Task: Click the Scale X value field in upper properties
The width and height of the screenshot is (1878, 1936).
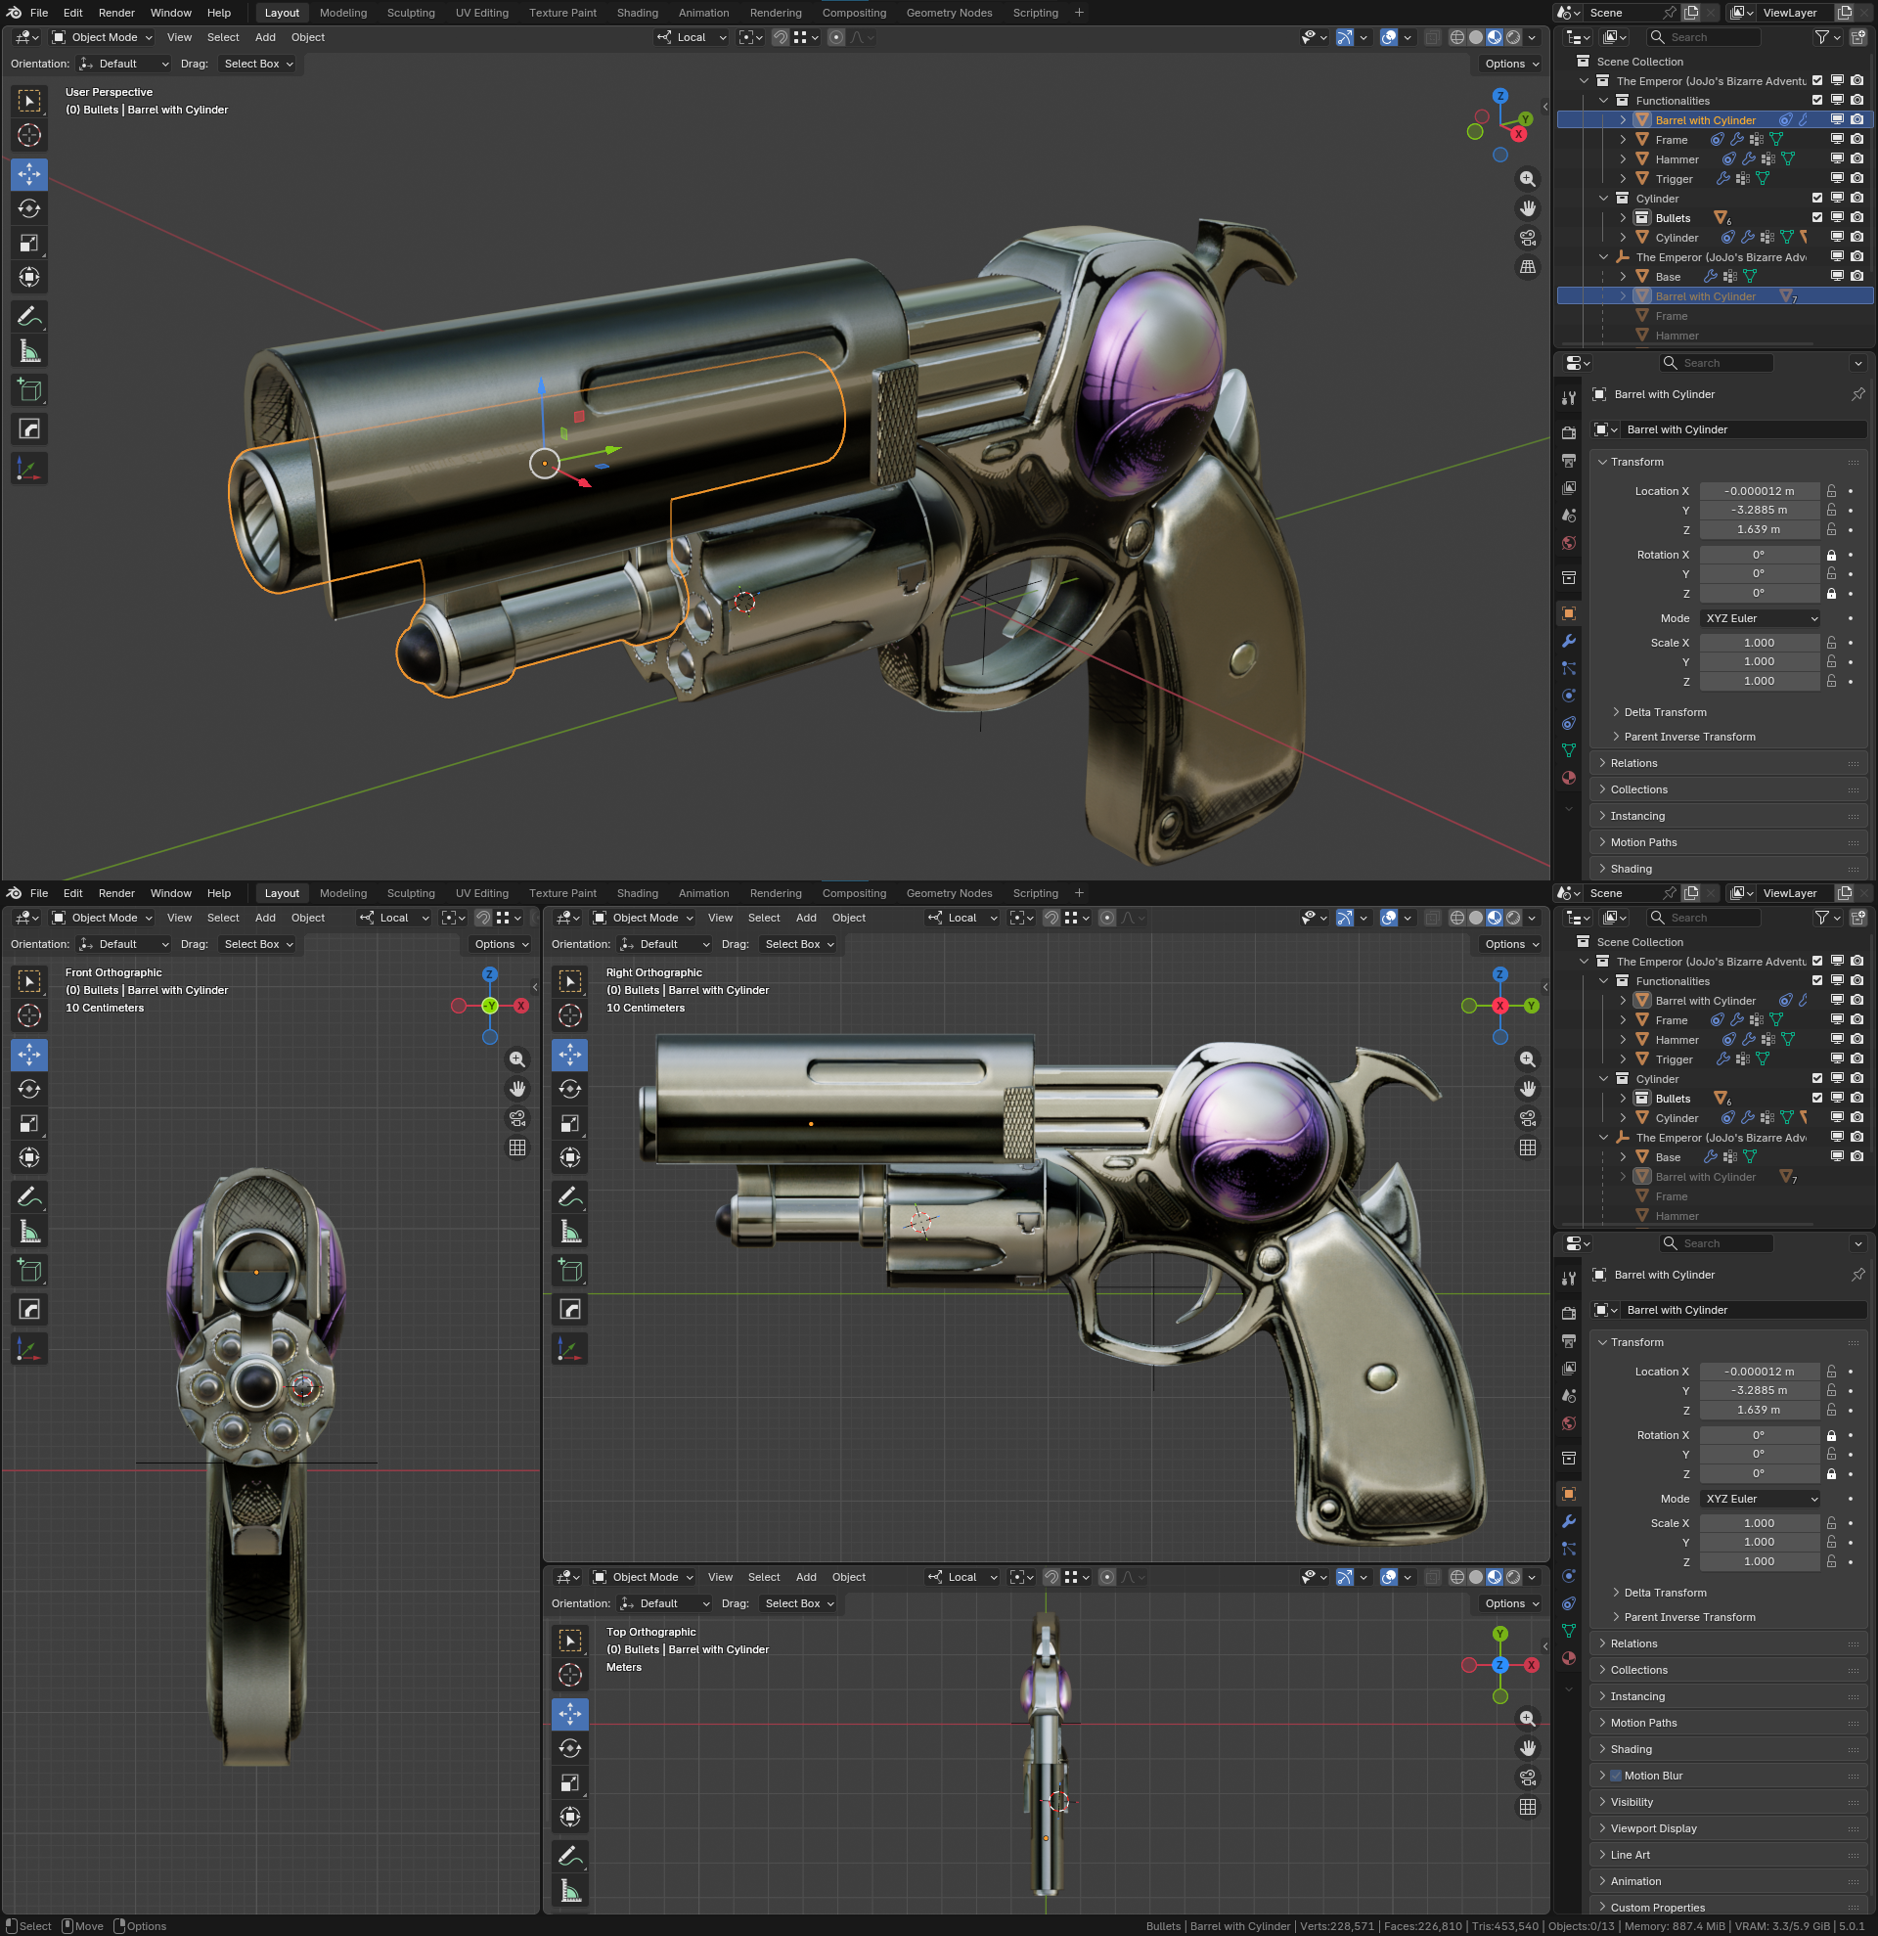Action: pyautogui.click(x=1759, y=643)
